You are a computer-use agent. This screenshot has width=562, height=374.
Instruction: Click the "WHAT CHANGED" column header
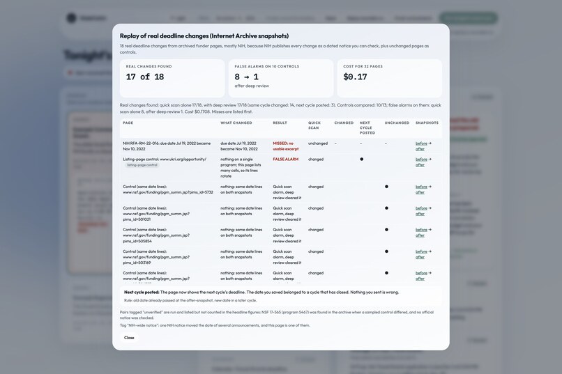click(x=236, y=123)
